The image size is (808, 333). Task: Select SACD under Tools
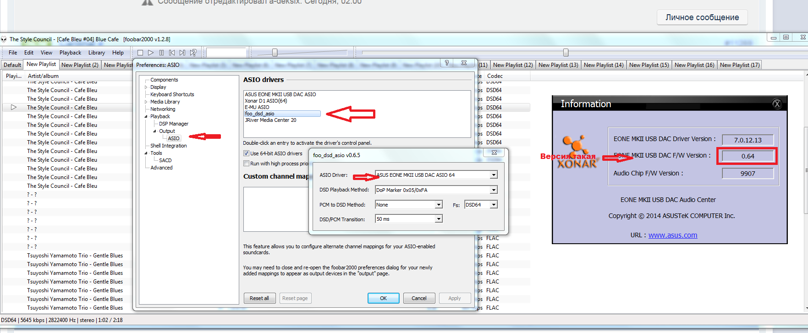tap(165, 160)
